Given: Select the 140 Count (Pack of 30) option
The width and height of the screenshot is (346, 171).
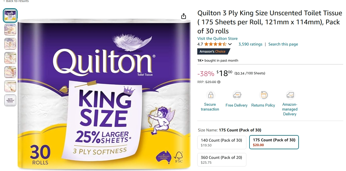Looking at the screenshot, I should (222, 142).
